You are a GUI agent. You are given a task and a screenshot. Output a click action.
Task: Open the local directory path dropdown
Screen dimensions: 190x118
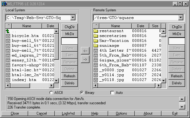pos(73,18)
